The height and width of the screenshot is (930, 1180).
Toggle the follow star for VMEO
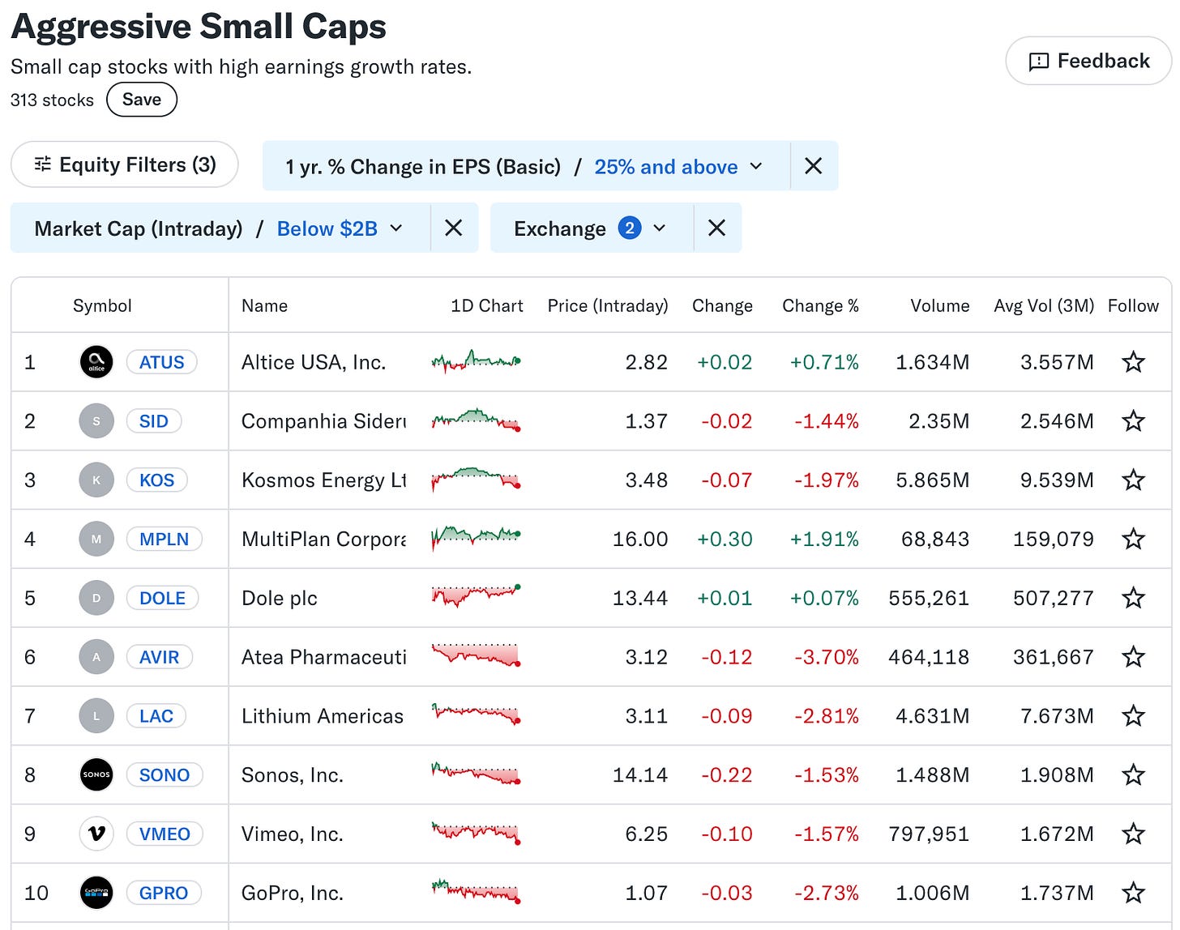[x=1133, y=834]
